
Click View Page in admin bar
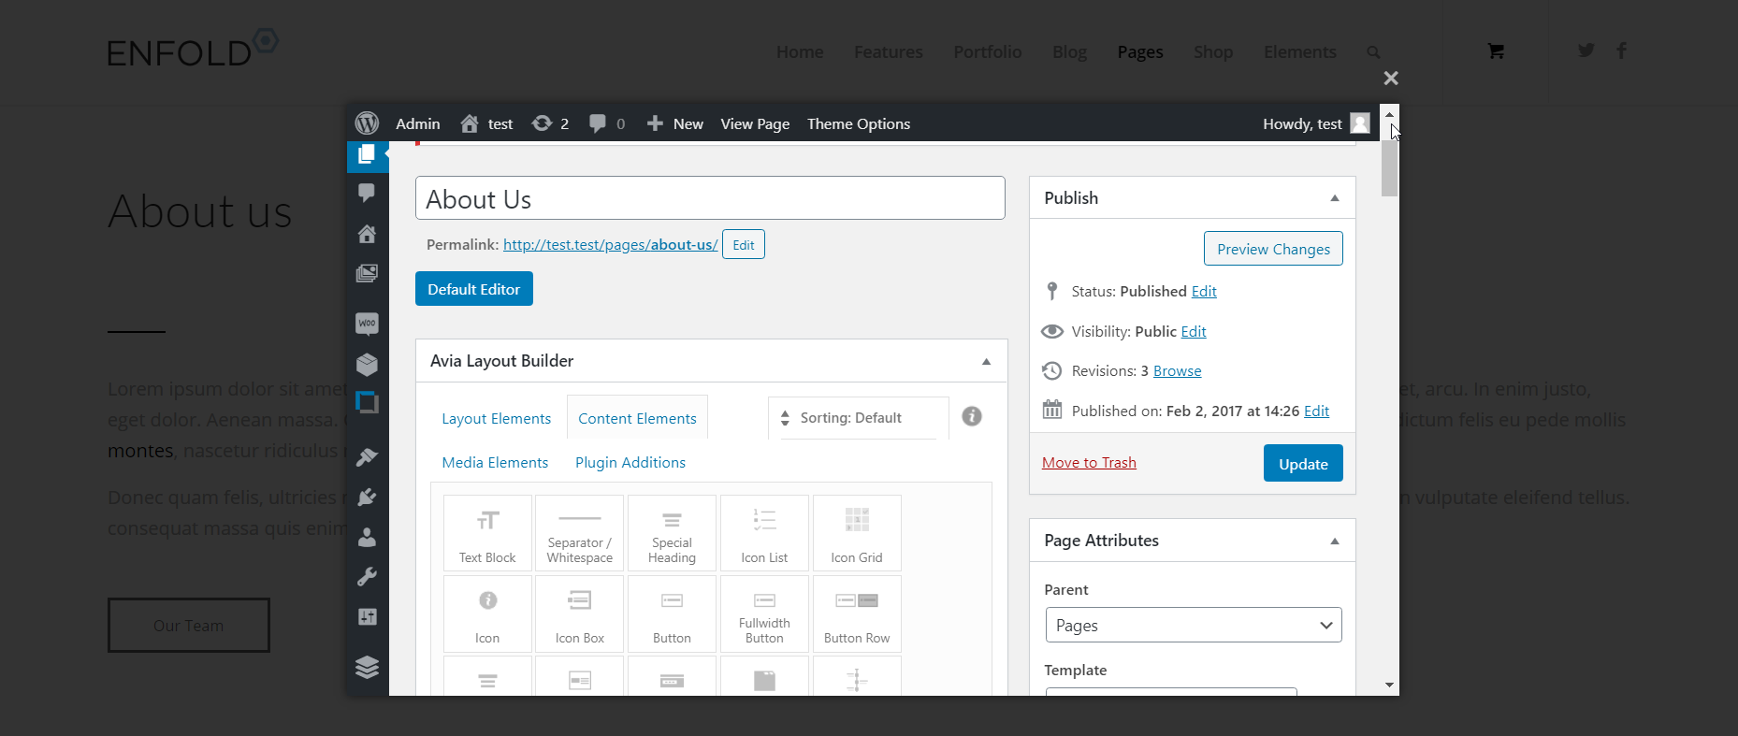[x=755, y=123]
